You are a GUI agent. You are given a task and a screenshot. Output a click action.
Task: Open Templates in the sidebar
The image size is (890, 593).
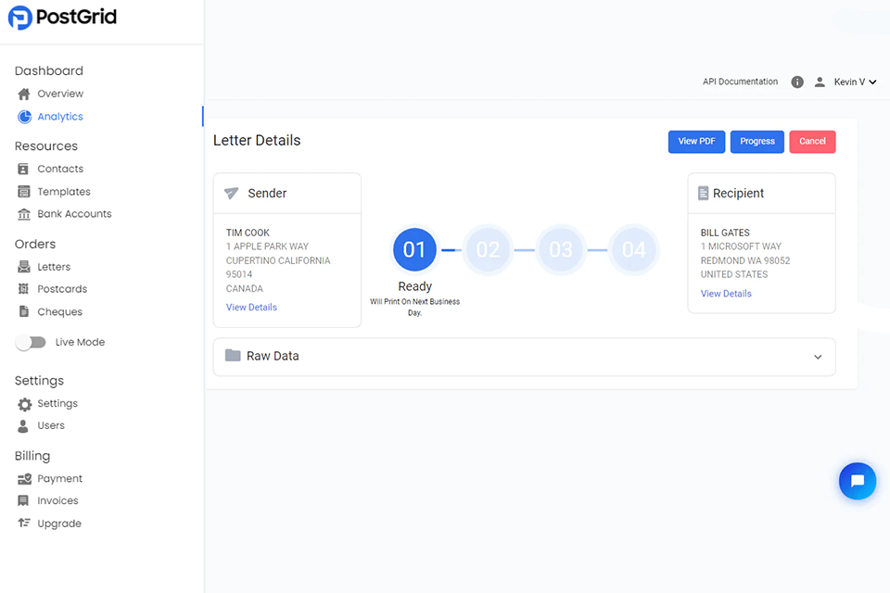[64, 192]
